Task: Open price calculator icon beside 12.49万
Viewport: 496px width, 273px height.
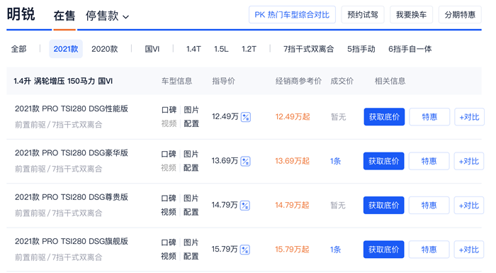Action: (x=246, y=117)
